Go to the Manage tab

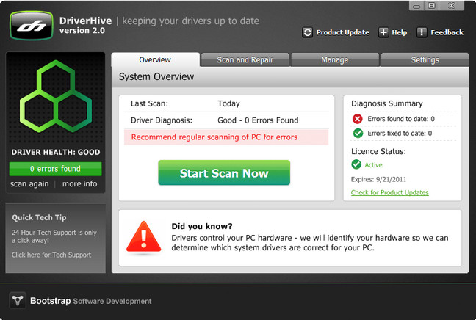(x=335, y=60)
